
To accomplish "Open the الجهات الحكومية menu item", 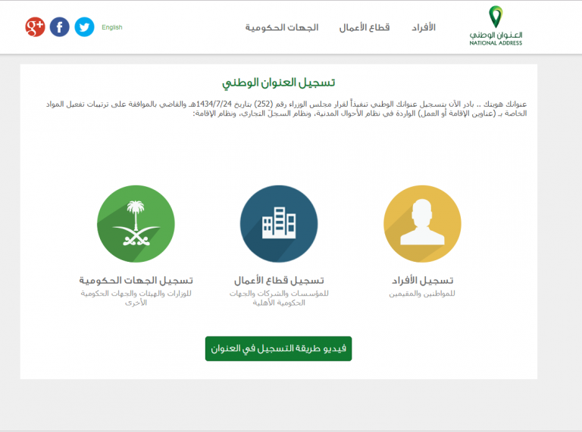I will 282,27.
